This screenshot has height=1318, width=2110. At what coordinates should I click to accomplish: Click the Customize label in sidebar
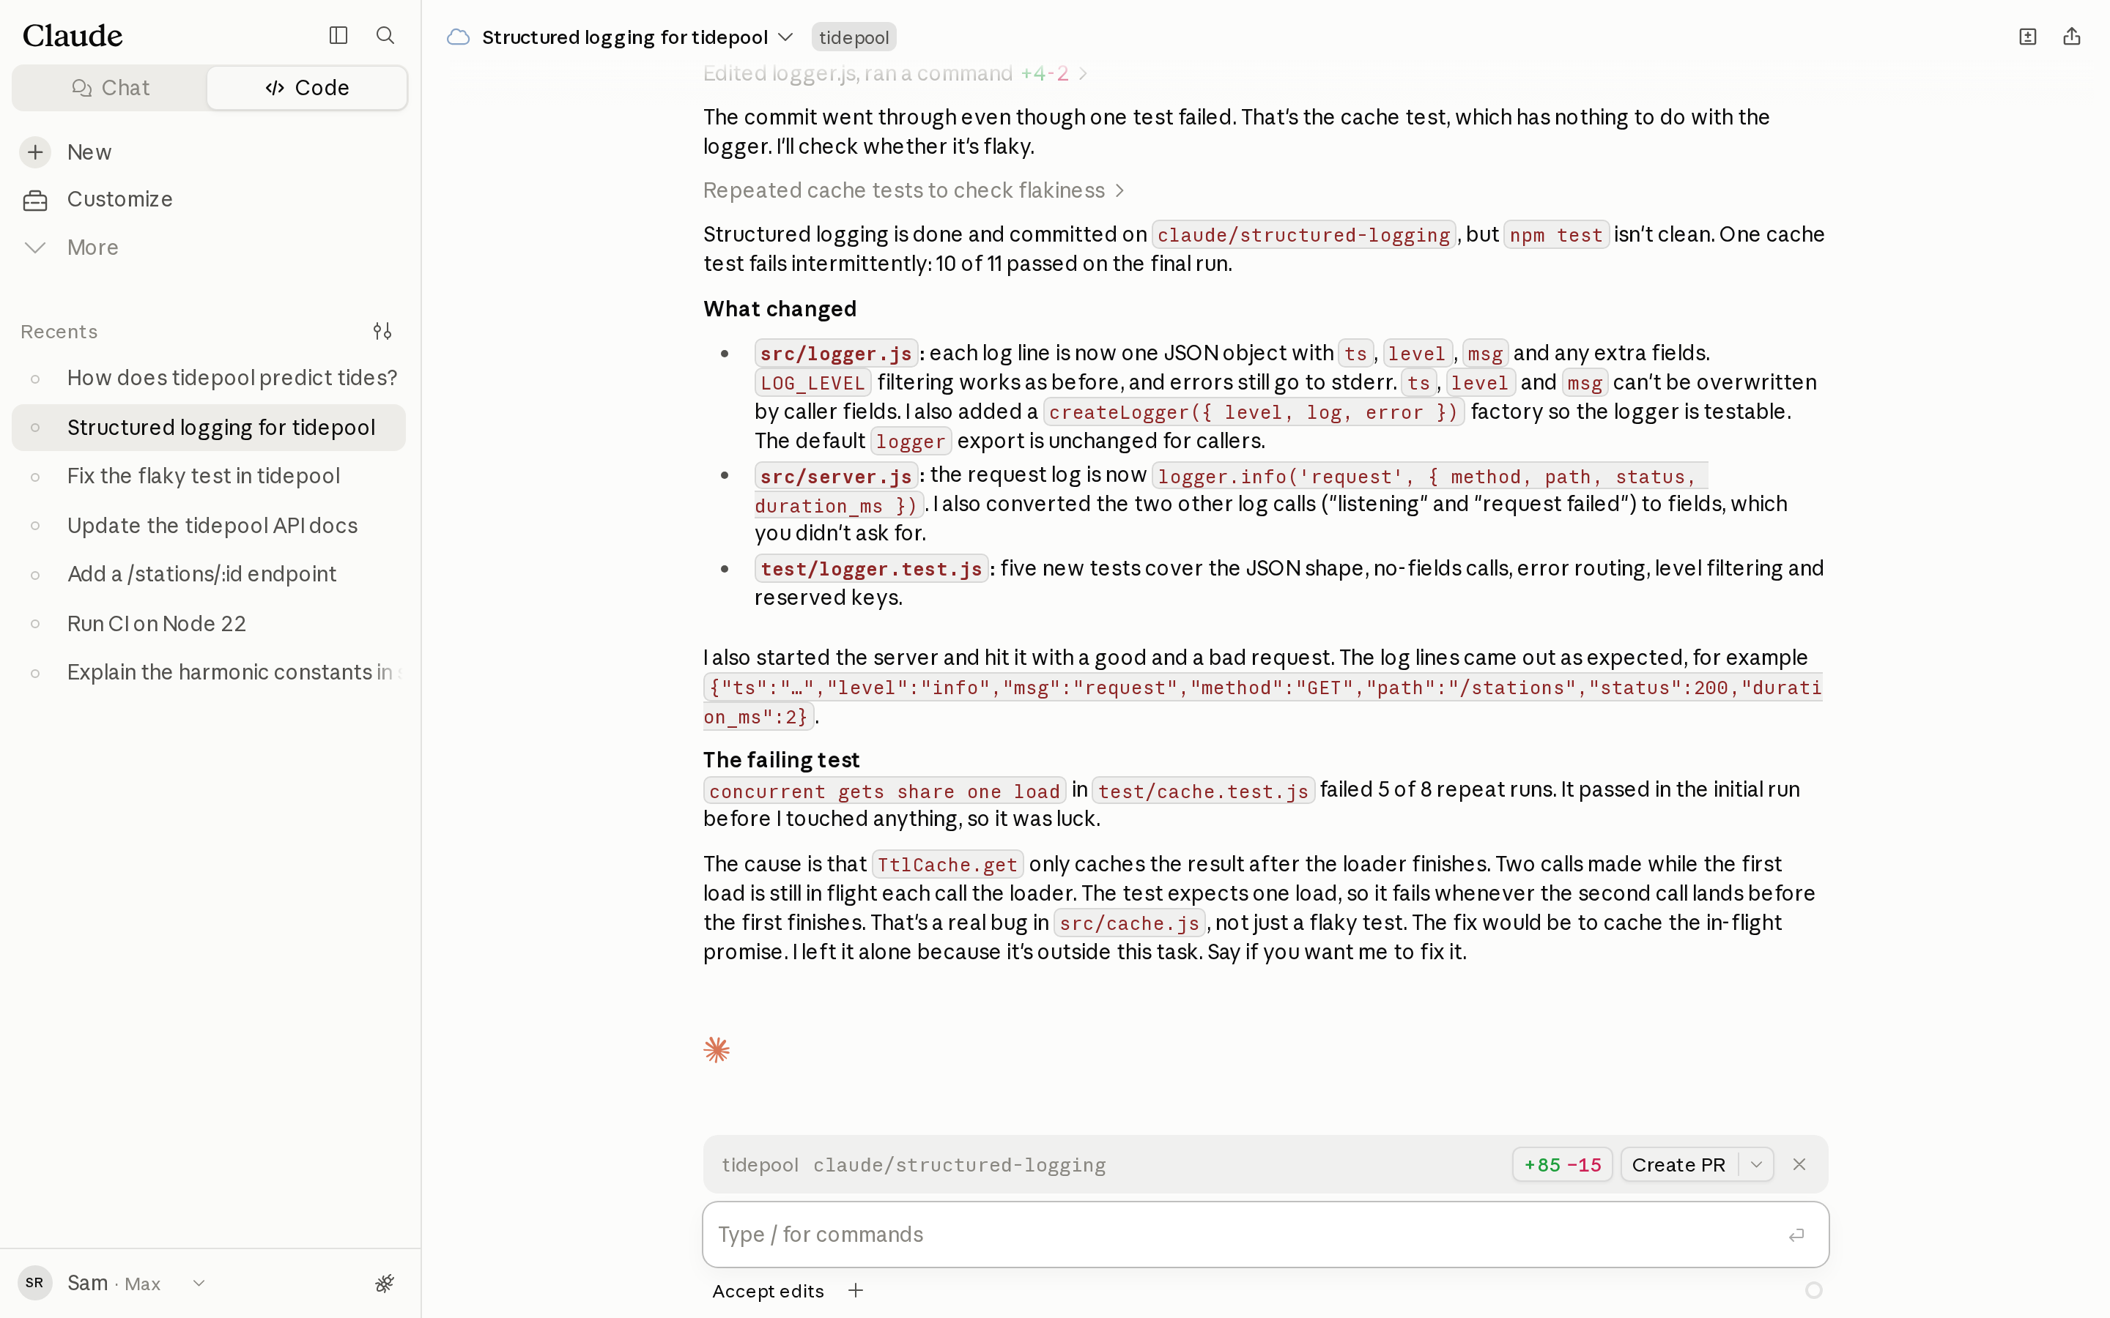click(119, 200)
